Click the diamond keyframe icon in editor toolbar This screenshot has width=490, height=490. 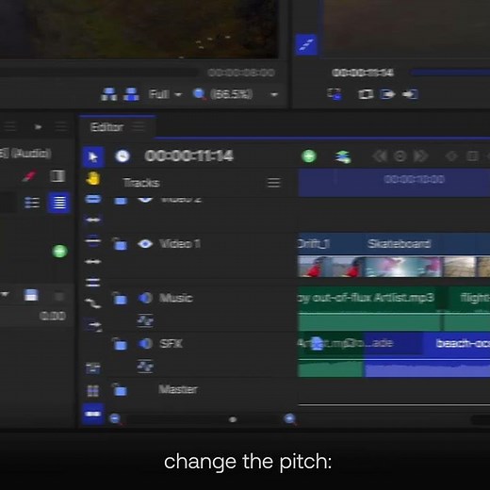point(451,156)
